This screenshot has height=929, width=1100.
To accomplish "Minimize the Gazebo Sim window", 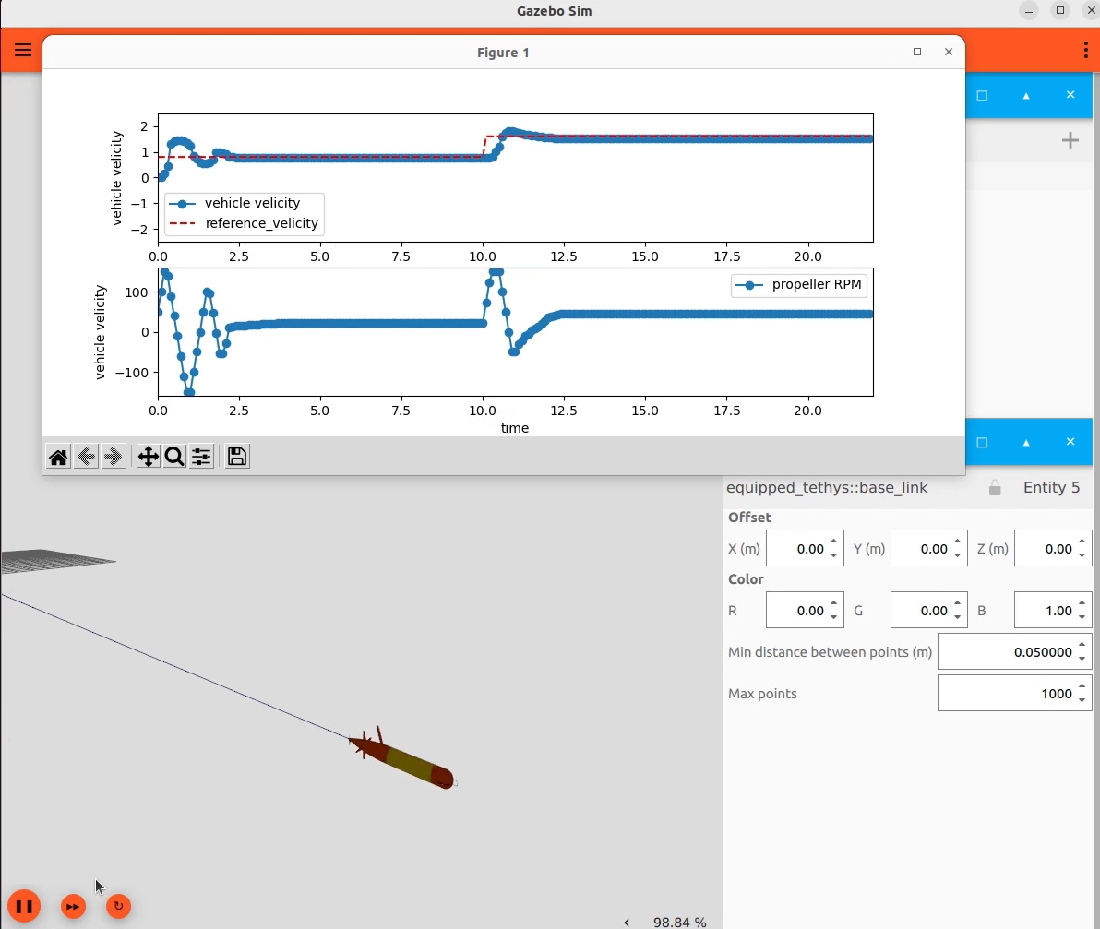I will tap(1028, 10).
